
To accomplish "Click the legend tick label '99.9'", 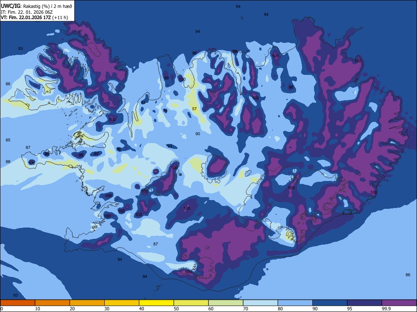I will (x=386, y=309).
